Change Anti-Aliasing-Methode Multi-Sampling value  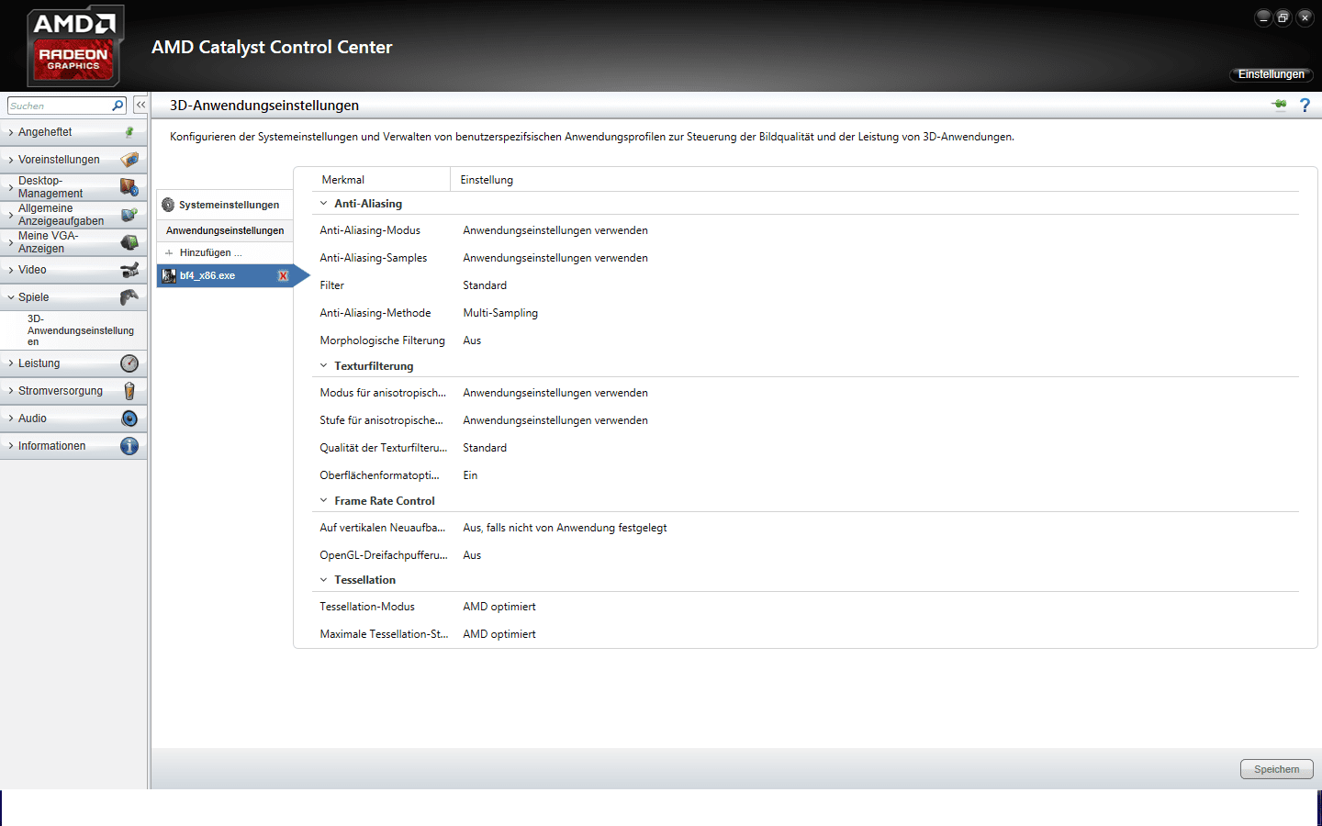(x=500, y=313)
